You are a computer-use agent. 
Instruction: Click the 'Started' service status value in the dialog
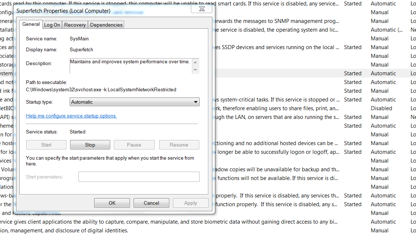(77, 132)
